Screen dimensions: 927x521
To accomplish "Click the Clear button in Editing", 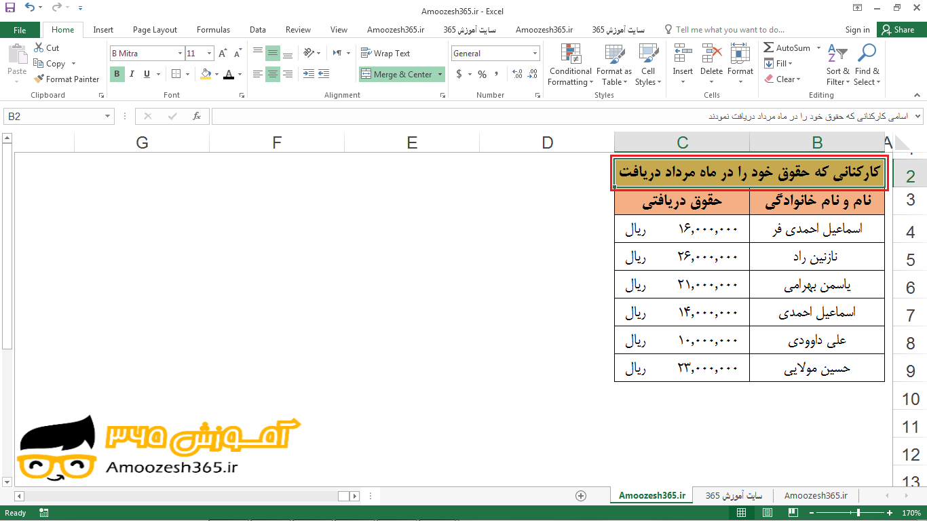I will tap(782, 79).
